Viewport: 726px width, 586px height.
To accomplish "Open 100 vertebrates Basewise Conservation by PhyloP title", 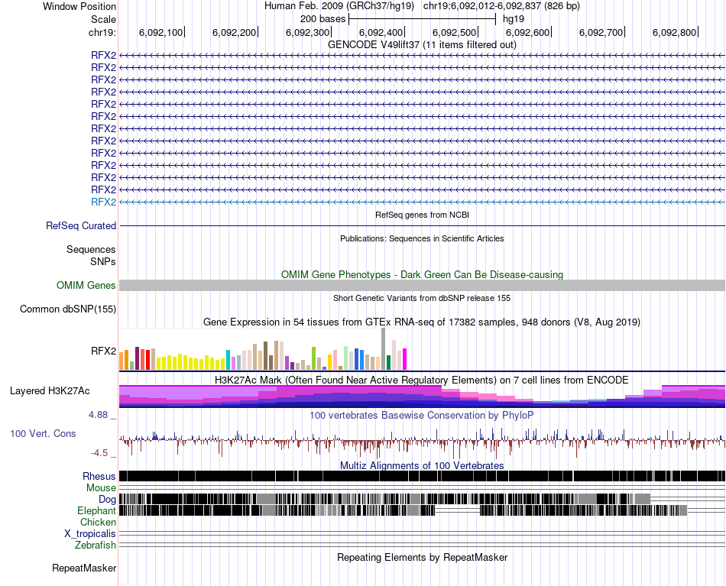I will point(422,415).
